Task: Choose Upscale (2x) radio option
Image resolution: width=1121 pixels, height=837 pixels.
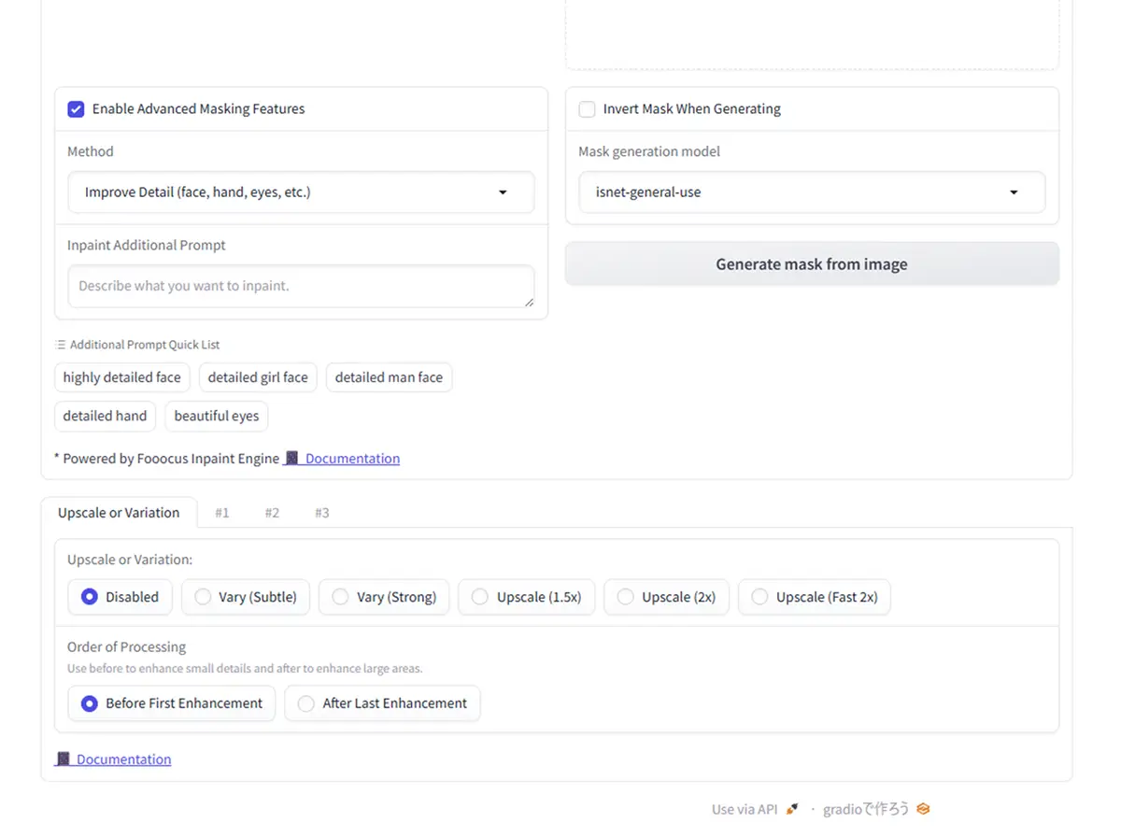Action: pos(626,597)
